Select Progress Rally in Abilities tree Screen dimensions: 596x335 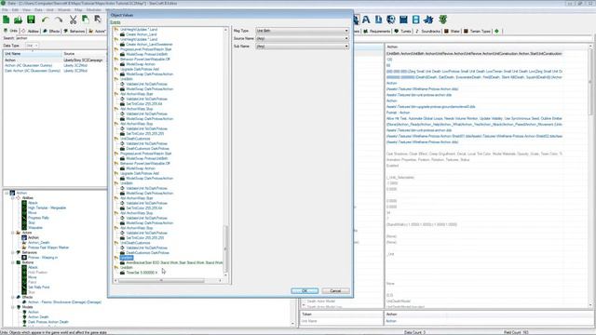pyautogui.click(x=38, y=218)
